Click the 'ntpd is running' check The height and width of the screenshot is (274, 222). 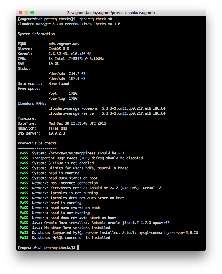49,173
